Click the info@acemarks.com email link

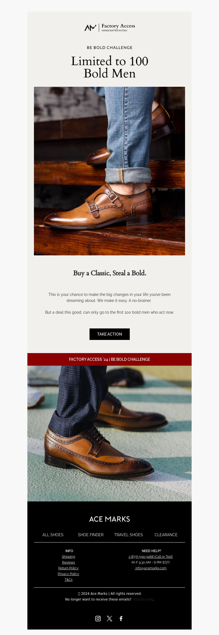[151, 568]
